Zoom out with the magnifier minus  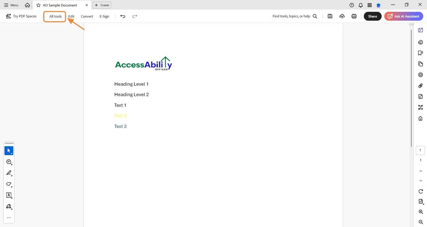click(x=421, y=222)
